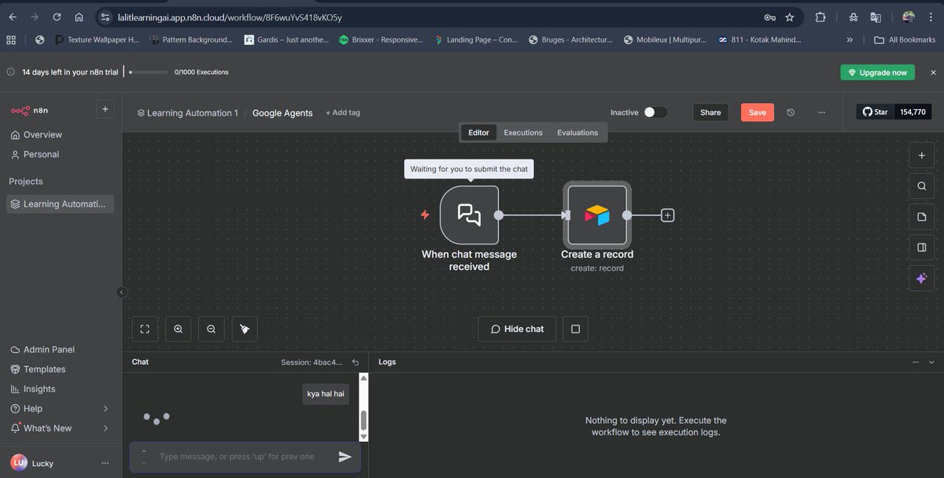The height and width of the screenshot is (478, 944).
Task: Add a sticky note
Action: (921, 216)
